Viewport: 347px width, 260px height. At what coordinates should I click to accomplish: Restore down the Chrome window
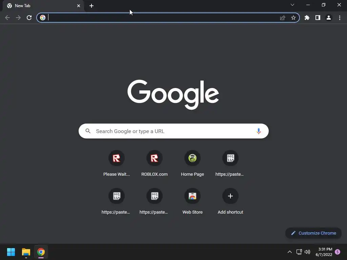(324, 5)
